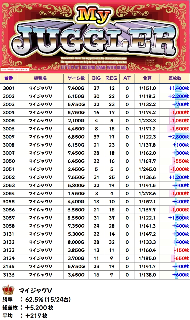Select machine number 3005
The image size is (190, 320).
9,121
